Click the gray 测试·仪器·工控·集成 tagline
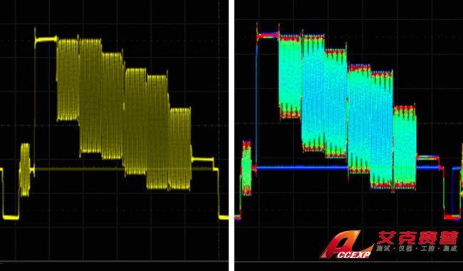Image resolution: width=463 pixels, height=271 pixels. point(417,249)
